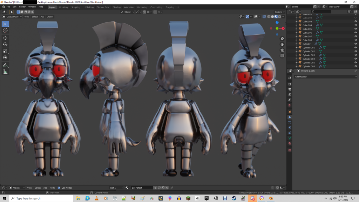This screenshot has height=202, width=359.
Task: Switch to the Sculpting workspace tab
Action: (x=75, y=7)
